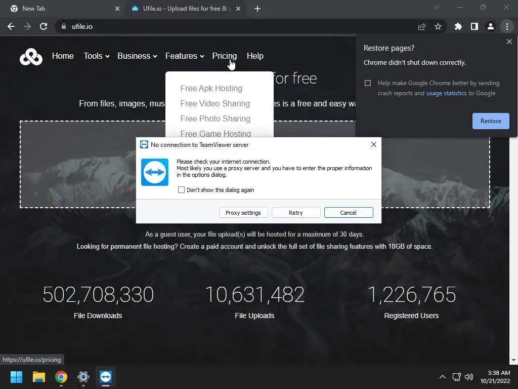Share this page via address bar icon
The width and height of the screenshot is (518, 389).
pyautogui.click(x=422, y=26)
